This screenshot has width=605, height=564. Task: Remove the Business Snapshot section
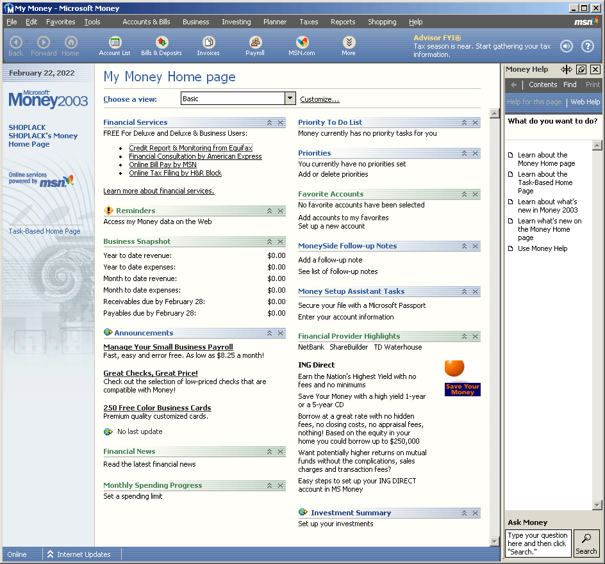(281, 242)
